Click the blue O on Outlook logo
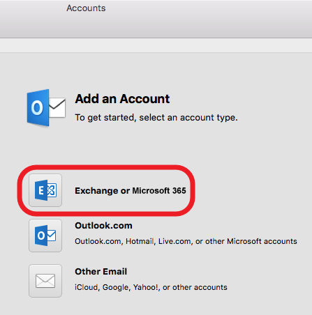Viewport: 312px width, 315px height. pyautogui.click(x=38, y=108)
